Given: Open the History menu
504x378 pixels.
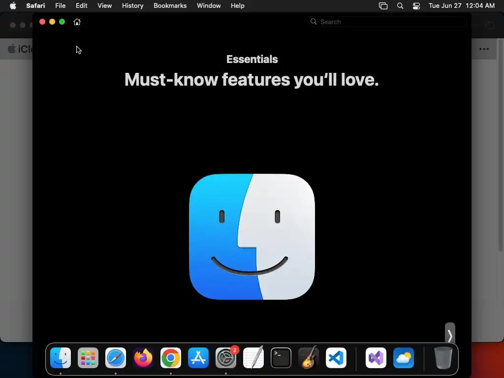Looking at the screenshot, I should pyautogui.click(x=132, y=6).
